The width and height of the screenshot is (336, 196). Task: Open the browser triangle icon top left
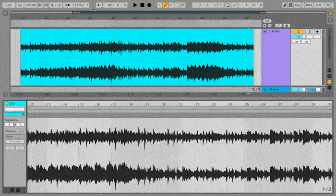[x=5, y=13]
